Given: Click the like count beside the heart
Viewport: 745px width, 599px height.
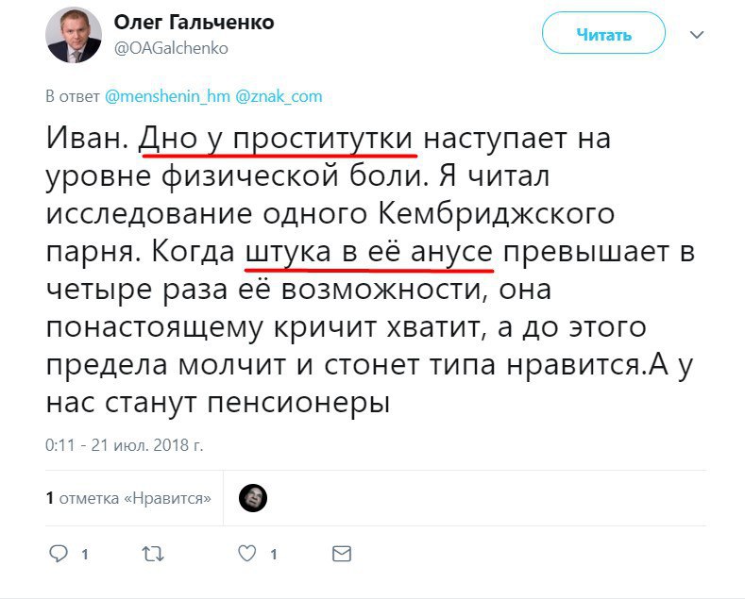Looking at the screenshot, I should pos(274,555).
